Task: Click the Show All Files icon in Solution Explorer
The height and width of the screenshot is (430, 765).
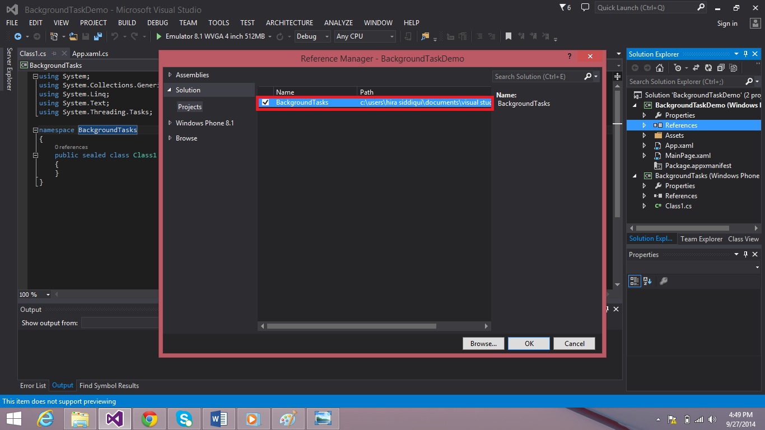Action: [732, 68]
